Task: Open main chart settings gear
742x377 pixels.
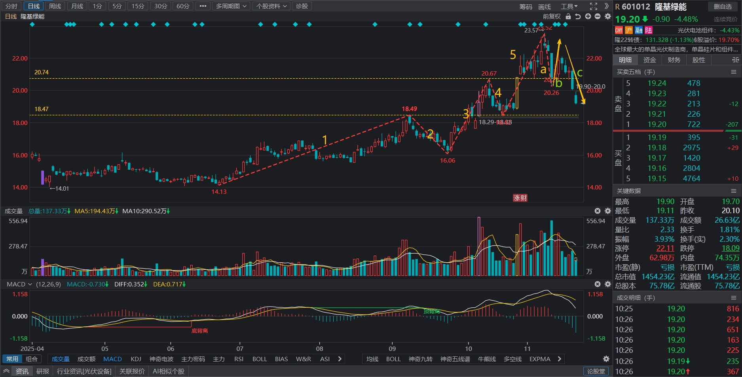Action: point(608,17)
